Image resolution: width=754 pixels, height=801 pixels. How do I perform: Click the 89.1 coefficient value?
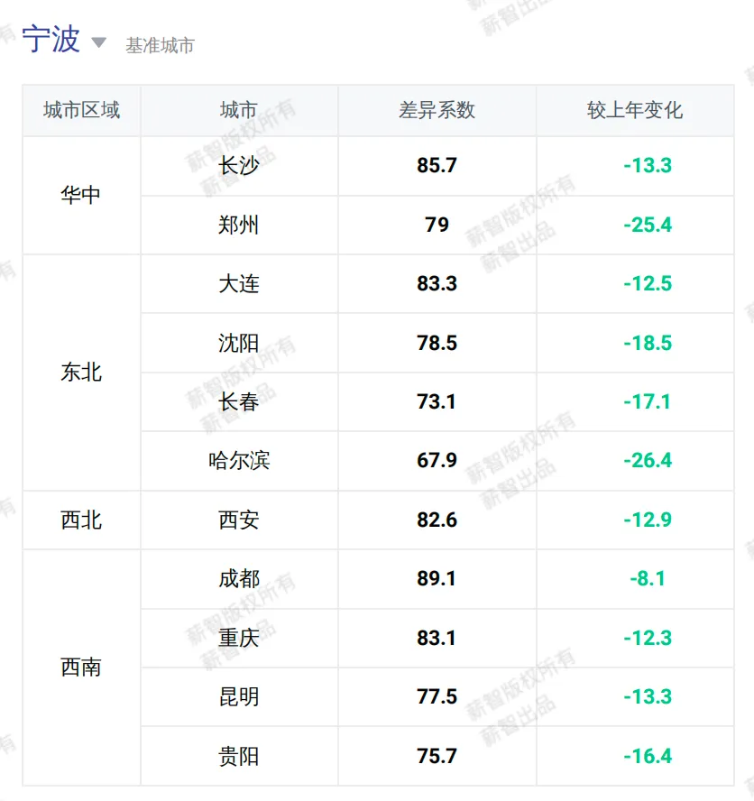[437, 579]
